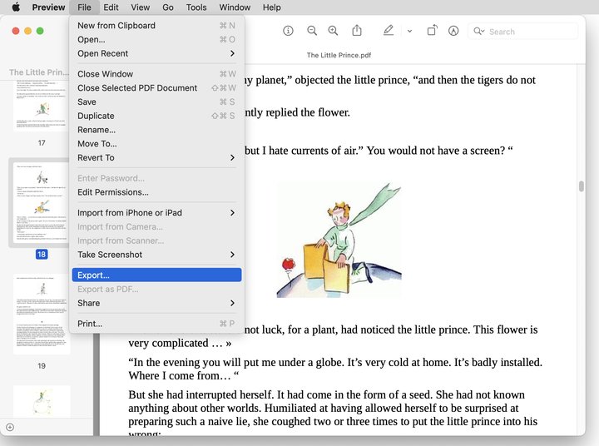The height and width of the screenshot is (446, 599).
Task: Show the Markup toolbar
Action: (453, 31)
